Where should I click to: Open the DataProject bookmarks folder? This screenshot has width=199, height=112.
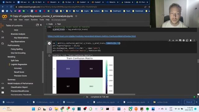[116, 11]
